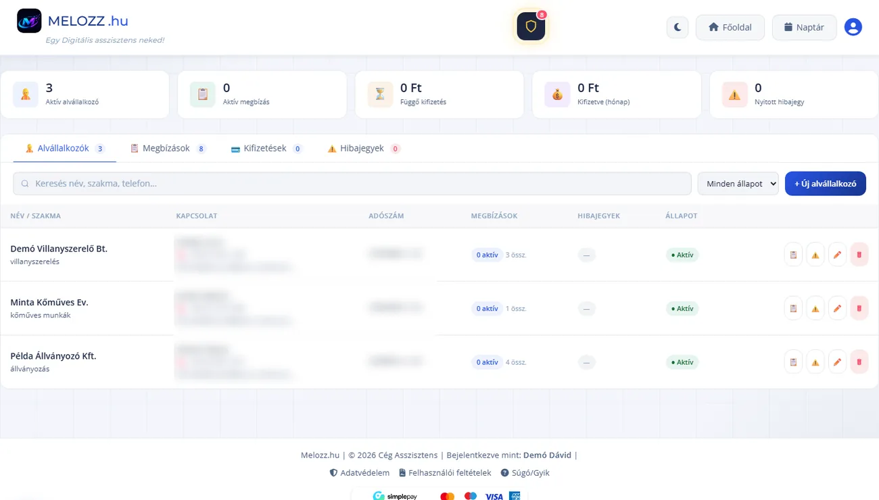Click the clipboard icon for Demó Villanyszerelő Bt.

(x=793, y=255)
